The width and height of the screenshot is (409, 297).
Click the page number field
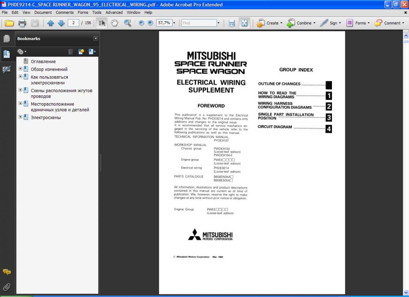[73, 23]
